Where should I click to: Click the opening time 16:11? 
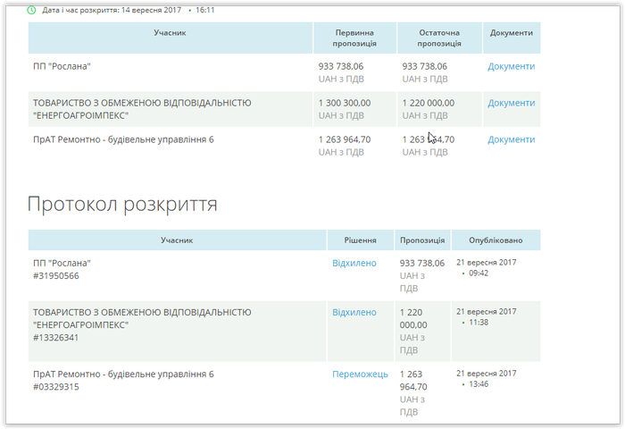[204, 10]
